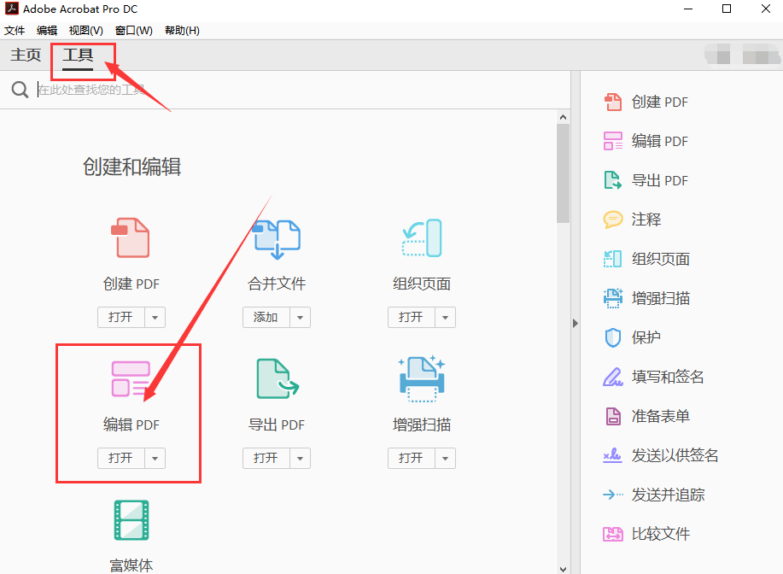The image size is (783, 574).
Task: Open the 编辑 menu
Action: (x=47, y=31)
